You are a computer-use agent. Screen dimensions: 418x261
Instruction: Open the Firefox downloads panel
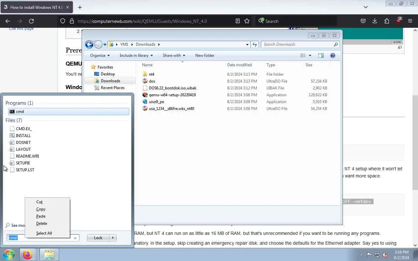375,21
